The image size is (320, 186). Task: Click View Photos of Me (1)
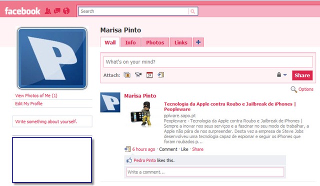[36, 95]
